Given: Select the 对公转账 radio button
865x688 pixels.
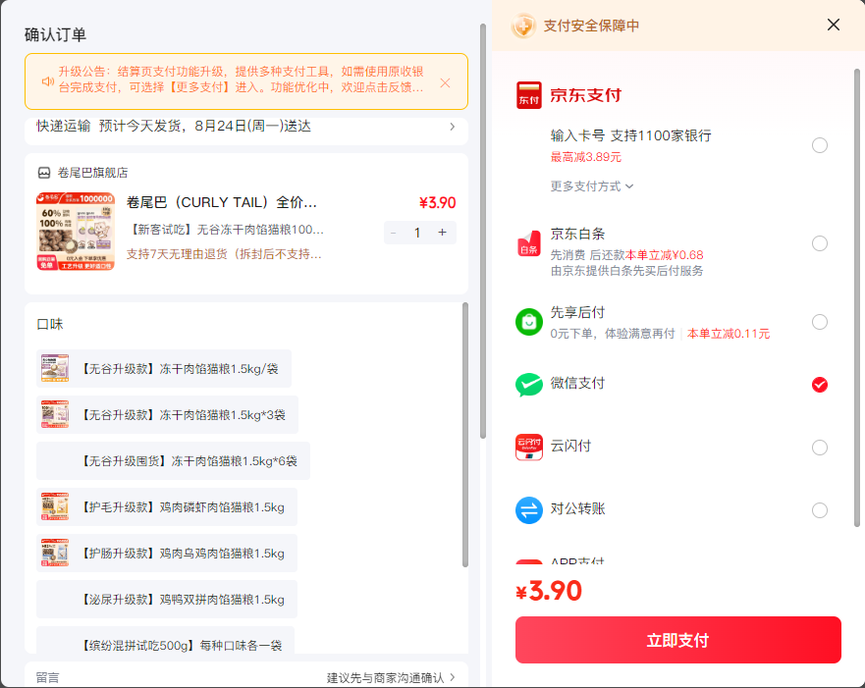Looking at the screenshot, I should [819, 510].
